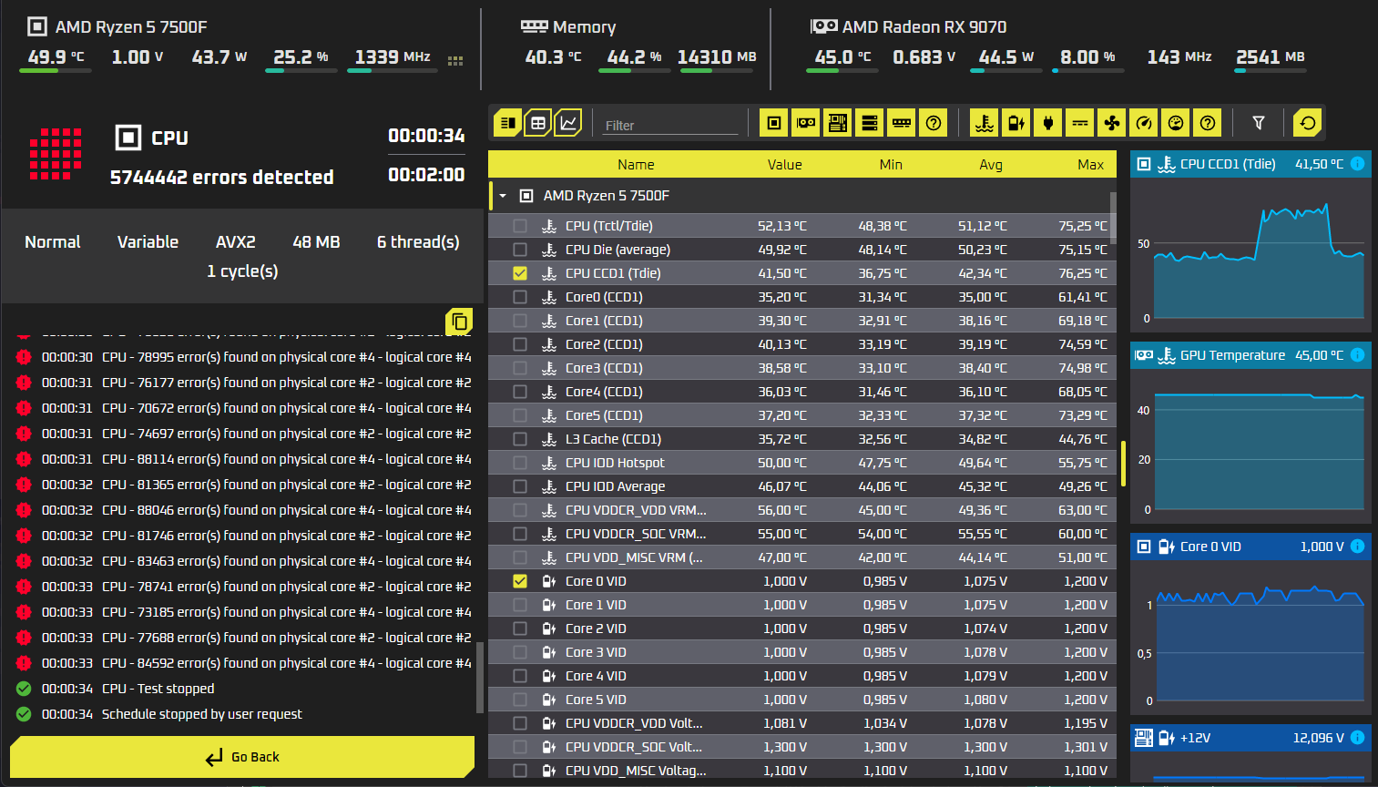Switch to the table view layout icon
Image resolution: width=1378 pixels, height=787 pixels.
click(x=538, y=123)
